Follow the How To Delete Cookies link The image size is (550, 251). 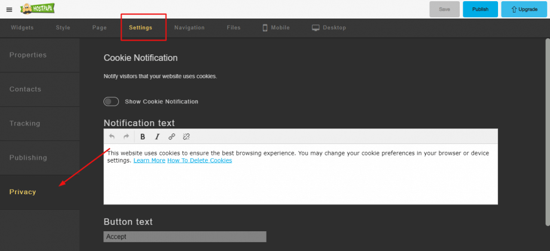[200, 161]
